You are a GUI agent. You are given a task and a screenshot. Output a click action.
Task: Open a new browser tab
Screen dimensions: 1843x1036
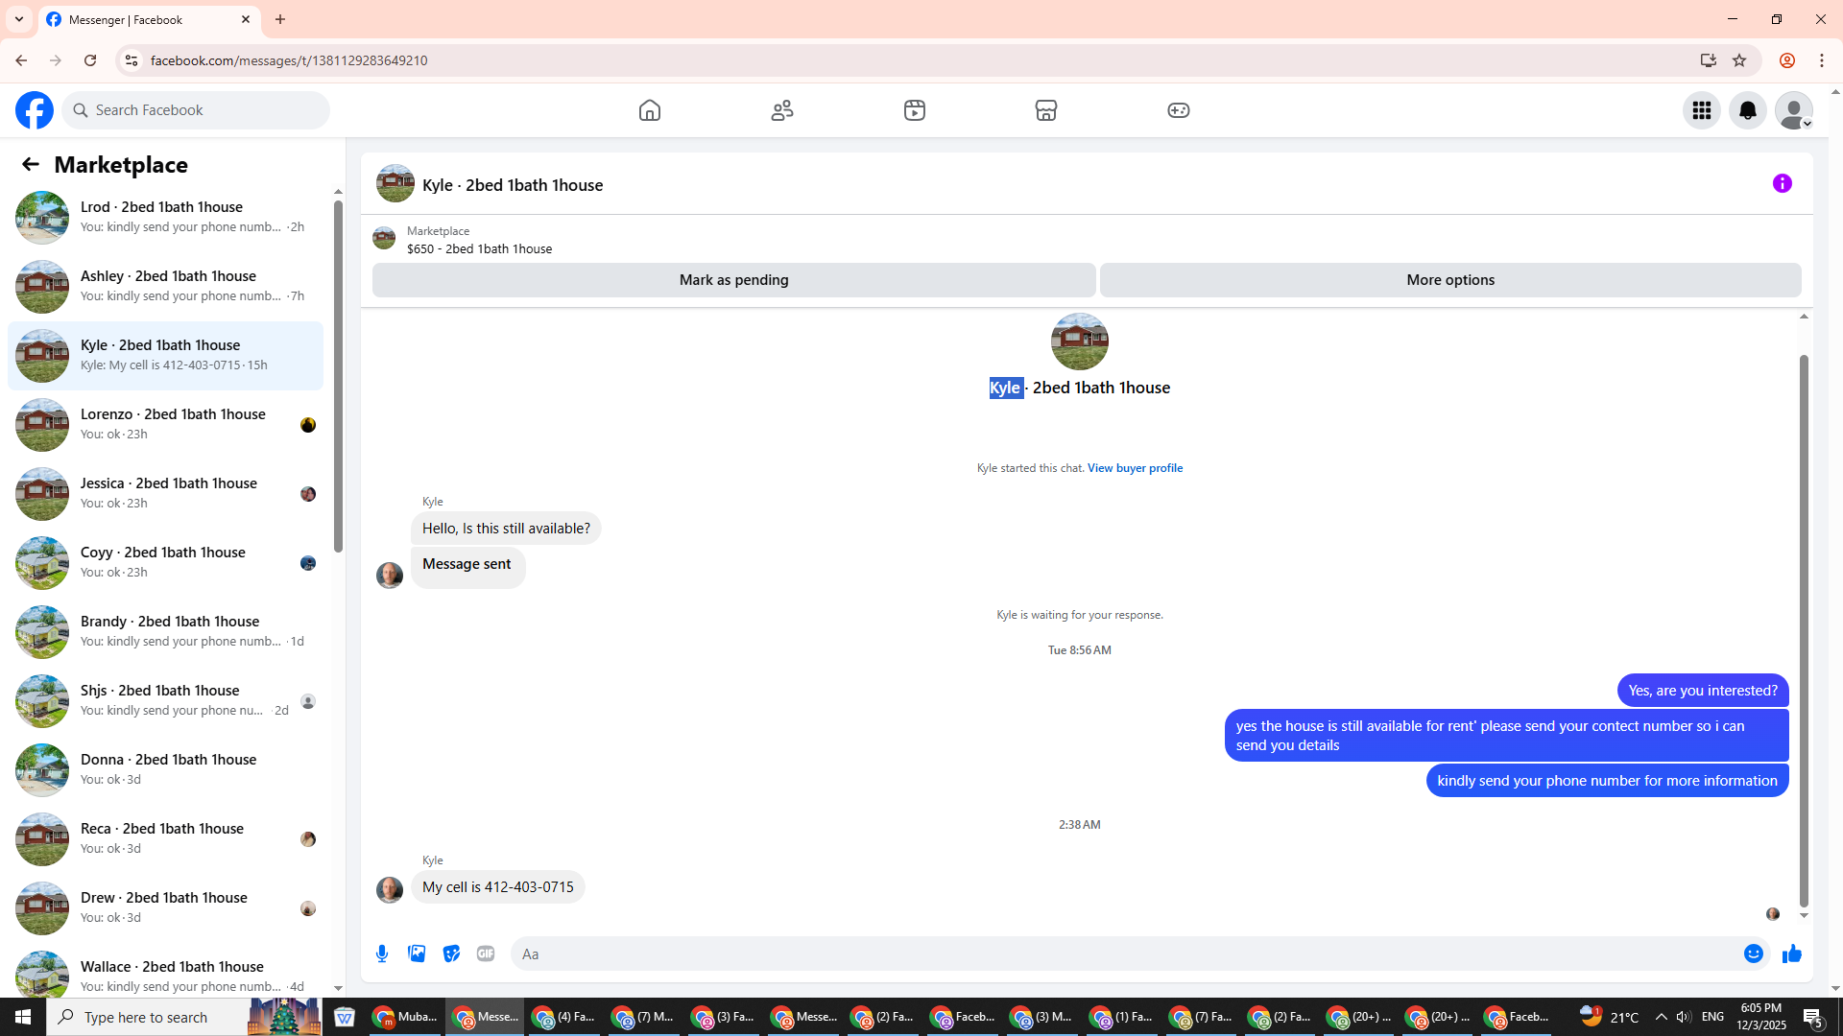point(280,19)
